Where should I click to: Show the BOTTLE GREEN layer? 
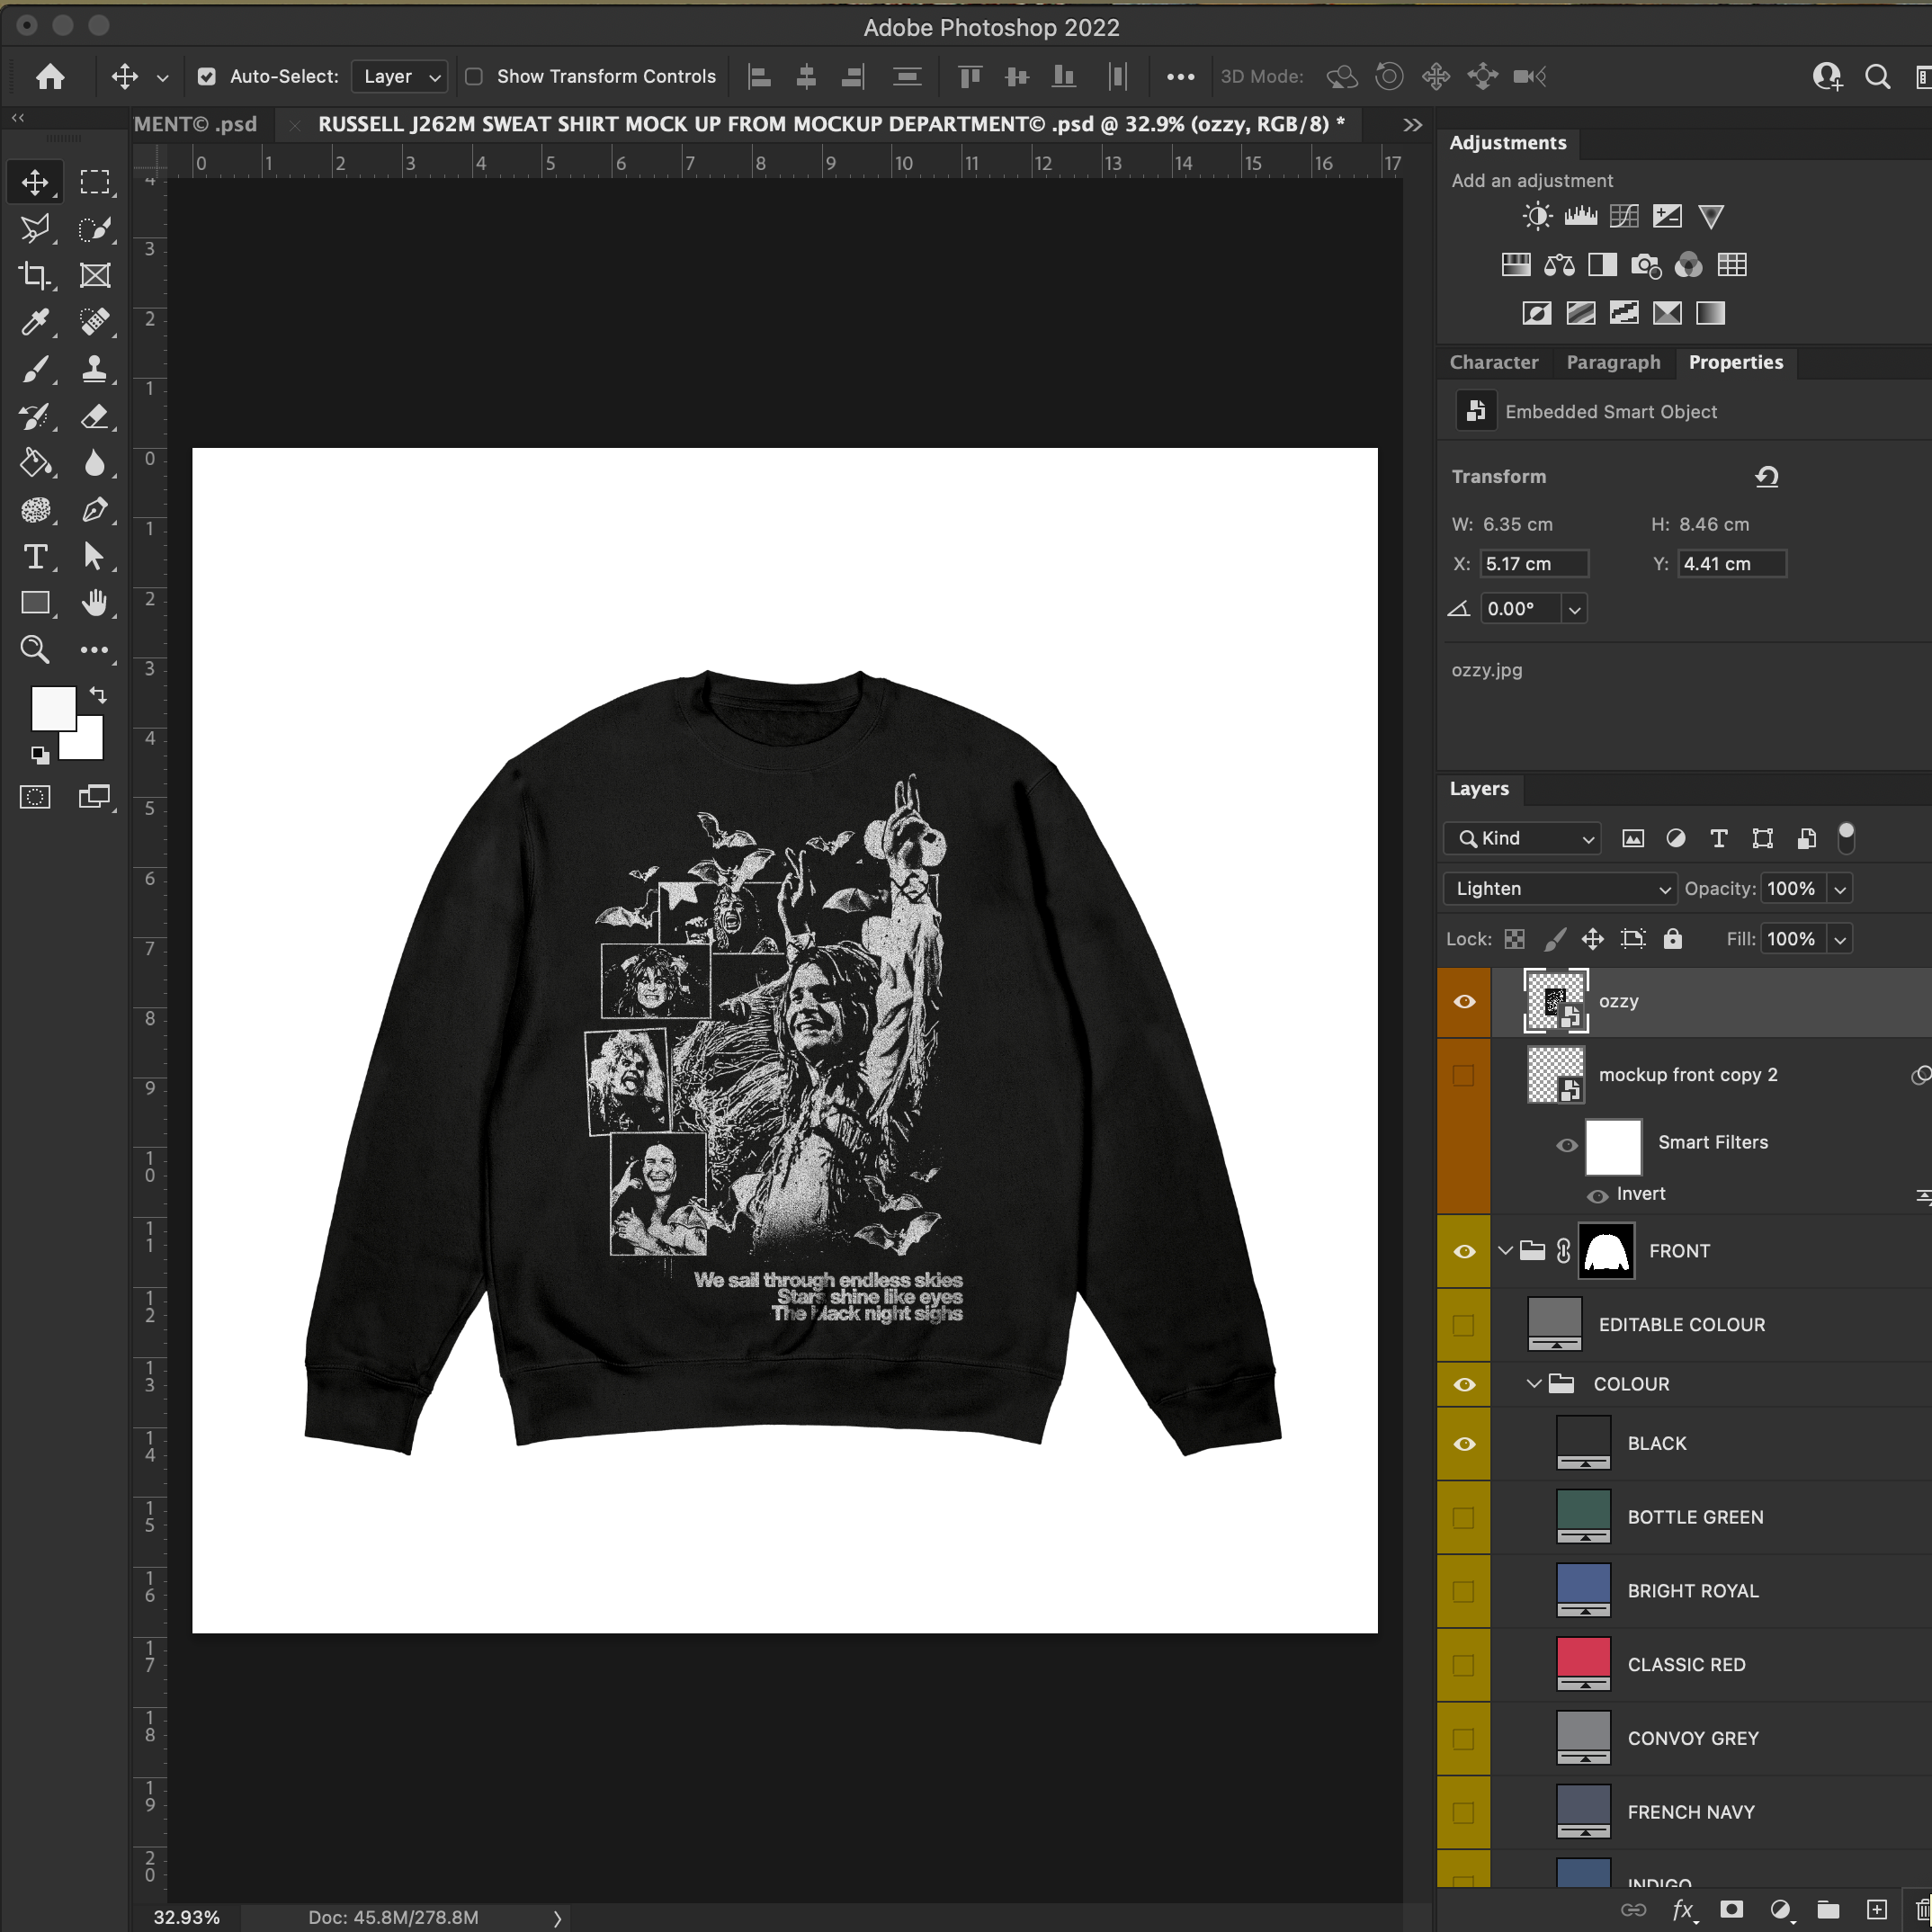click(x=1463, y=1517)
